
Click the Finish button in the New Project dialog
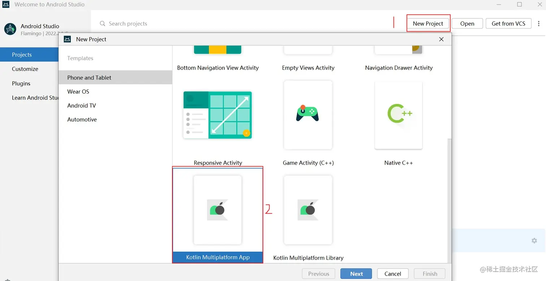coord(430,274)
